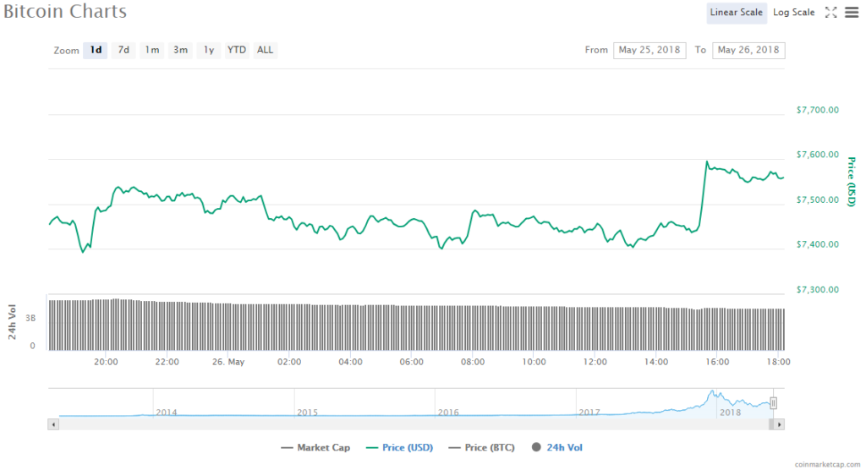This screenshot has height=470, width=866.
Task: Click the navigator range handle
Action: pos(773,403)
